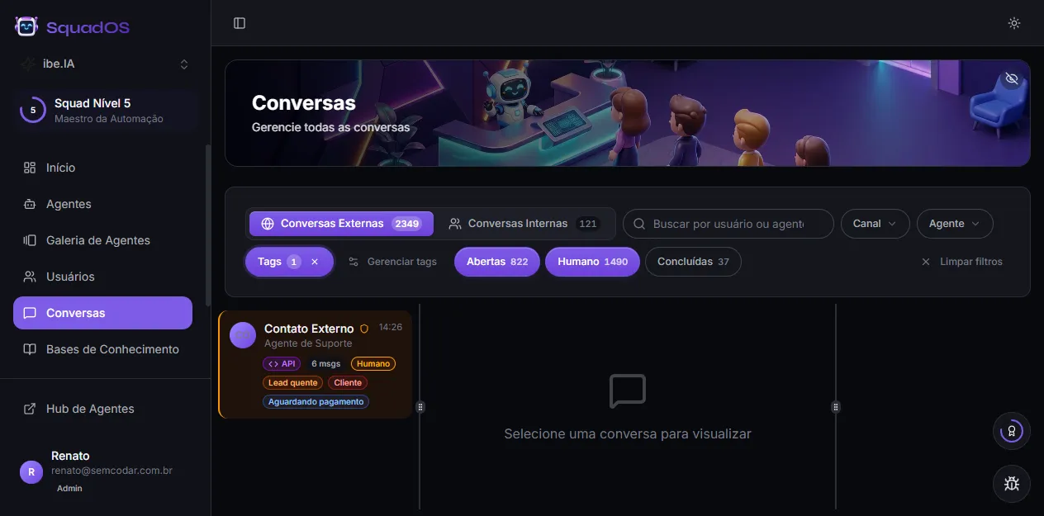This screenshot has width=1044, height=516.
Task: Click the renato@semcodar.com.br email text
Action: (112, 471)
